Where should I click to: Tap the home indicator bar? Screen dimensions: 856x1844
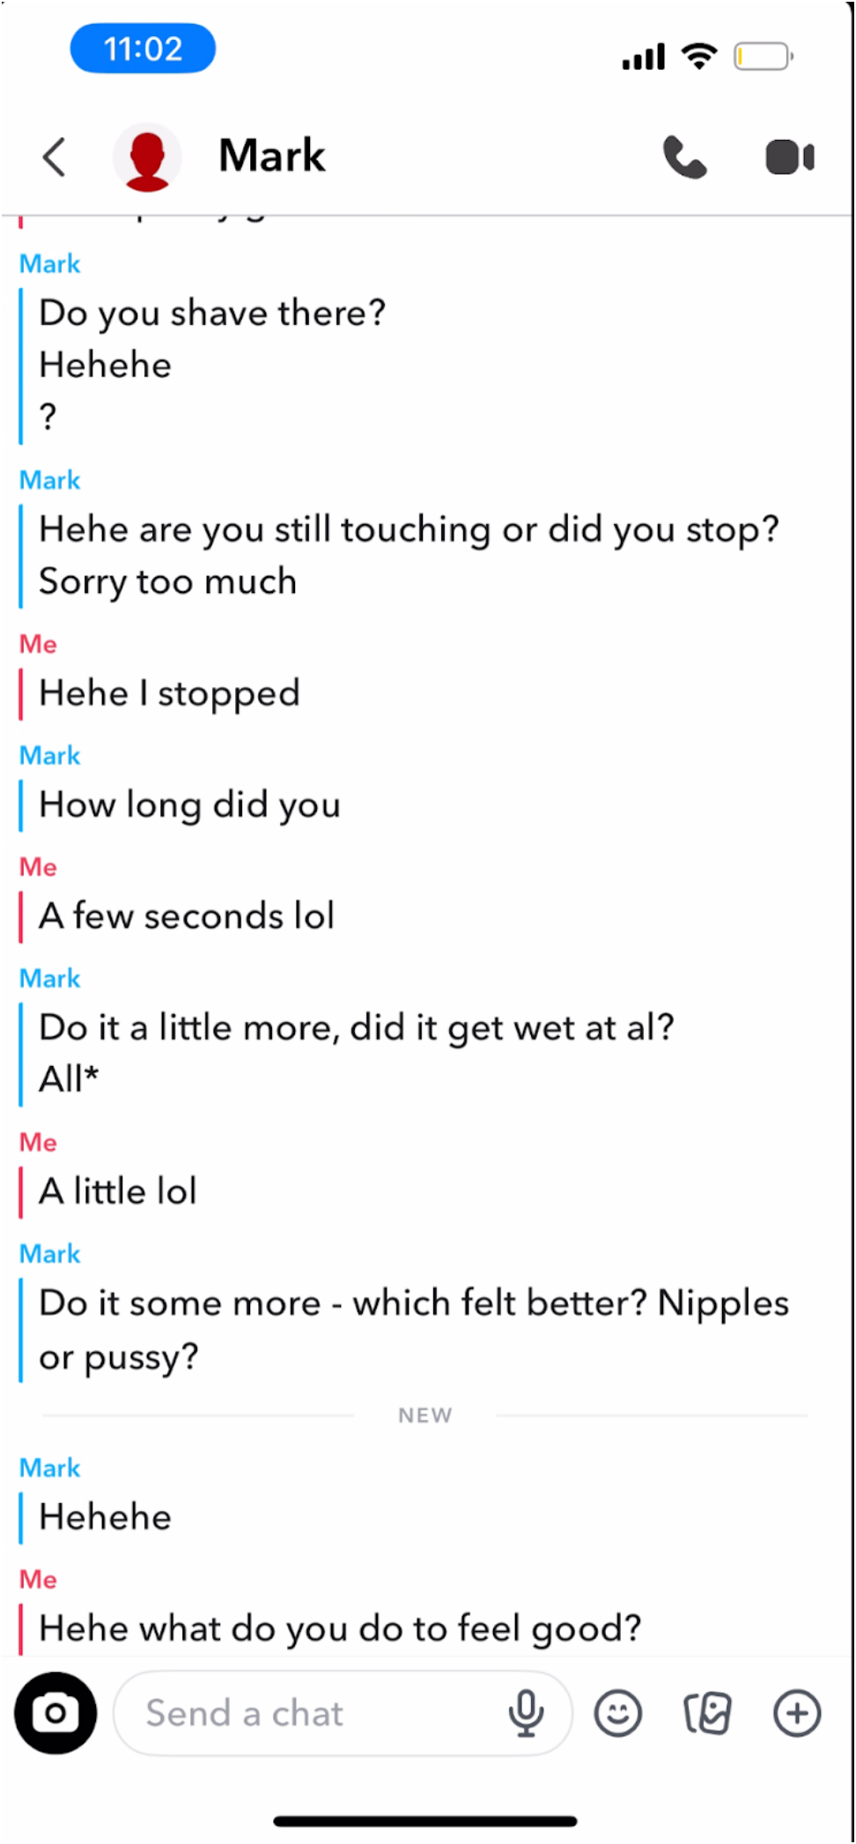pos(425,1820)
